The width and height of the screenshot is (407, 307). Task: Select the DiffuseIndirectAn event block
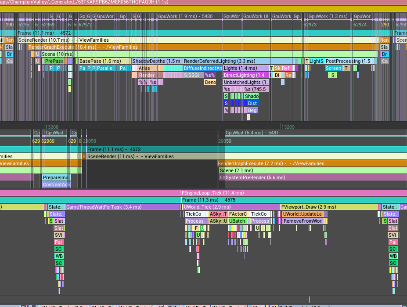point(202,68)
